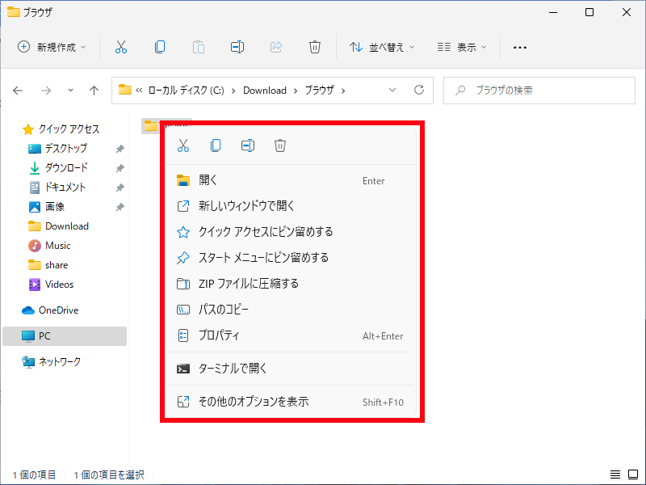Screen dimensions: 646x485
Task: Click Cut icon in the context menu
Action: [183, 145]
